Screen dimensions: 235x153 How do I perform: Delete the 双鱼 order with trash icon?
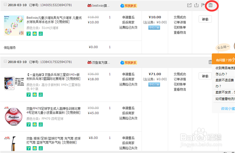pyautogui.click(x=210, y=62)
